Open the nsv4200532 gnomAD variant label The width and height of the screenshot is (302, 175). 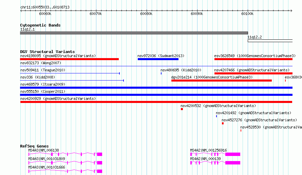click(x=218, y=106)
